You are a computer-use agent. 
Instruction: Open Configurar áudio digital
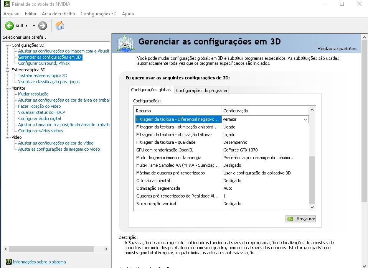[40, 118]
